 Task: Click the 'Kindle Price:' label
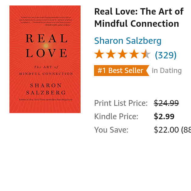point(116,116)
